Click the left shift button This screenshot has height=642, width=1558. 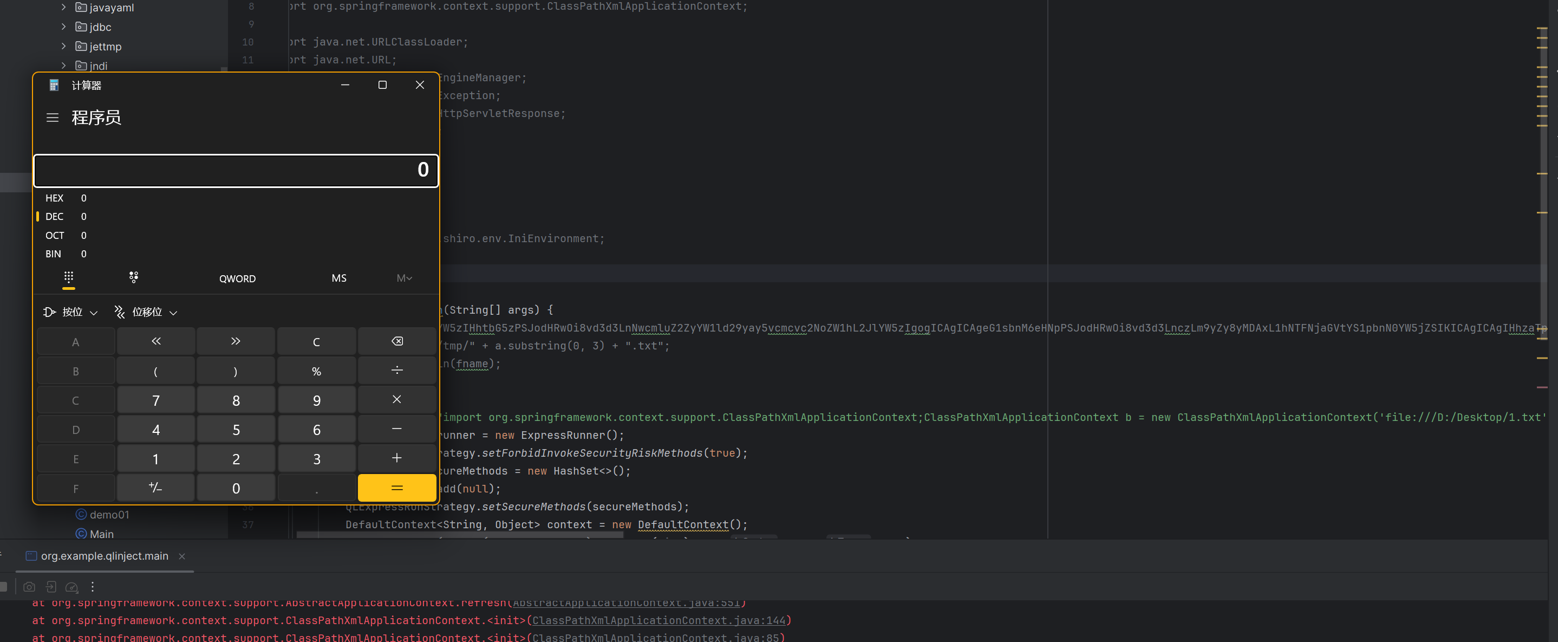[156, 341]
